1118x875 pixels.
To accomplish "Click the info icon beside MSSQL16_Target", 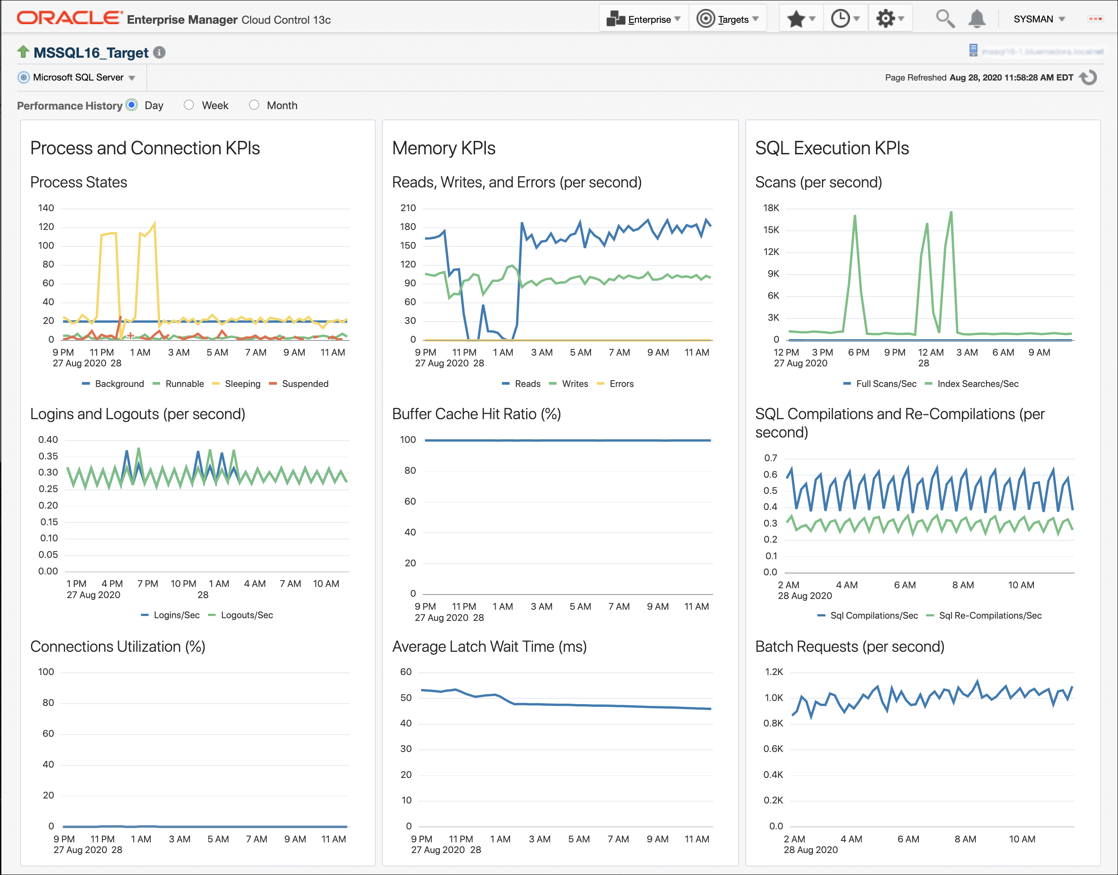I will click(159, 52).
